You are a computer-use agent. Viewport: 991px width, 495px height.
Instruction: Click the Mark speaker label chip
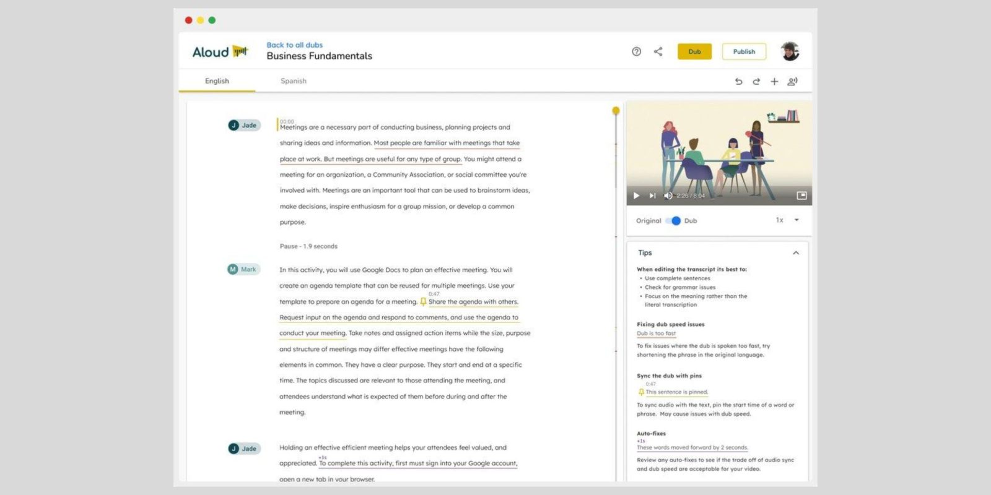[243, 269]
